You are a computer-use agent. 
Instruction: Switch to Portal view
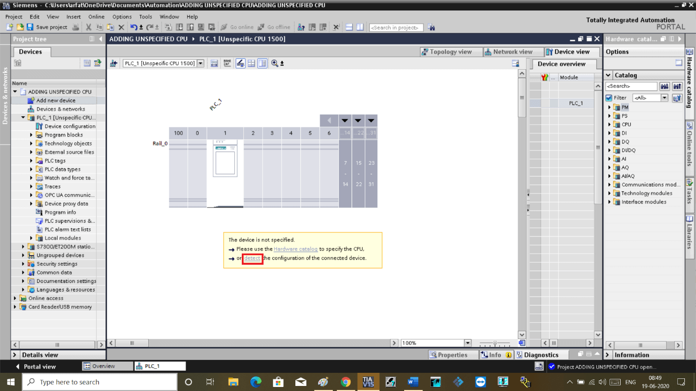coord(35,366)
